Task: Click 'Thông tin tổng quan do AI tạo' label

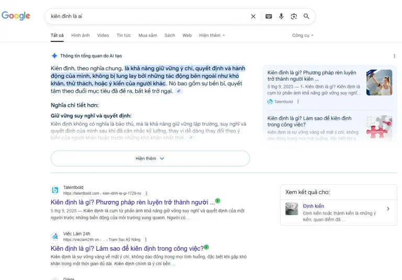Action: pyautogui.click(x=91, y=56)
